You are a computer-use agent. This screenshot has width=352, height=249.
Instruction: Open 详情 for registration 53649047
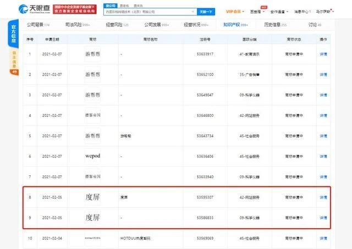323,95
